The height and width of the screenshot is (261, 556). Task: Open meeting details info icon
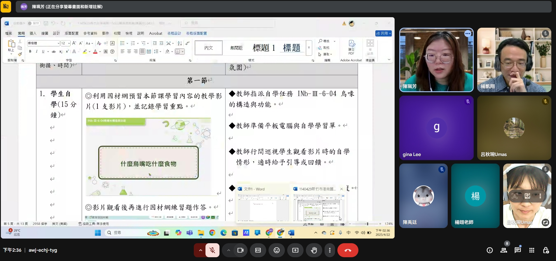(489, 250)
